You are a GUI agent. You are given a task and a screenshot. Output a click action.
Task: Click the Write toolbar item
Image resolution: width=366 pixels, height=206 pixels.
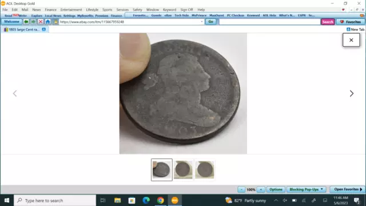click(x=23, y=15)
